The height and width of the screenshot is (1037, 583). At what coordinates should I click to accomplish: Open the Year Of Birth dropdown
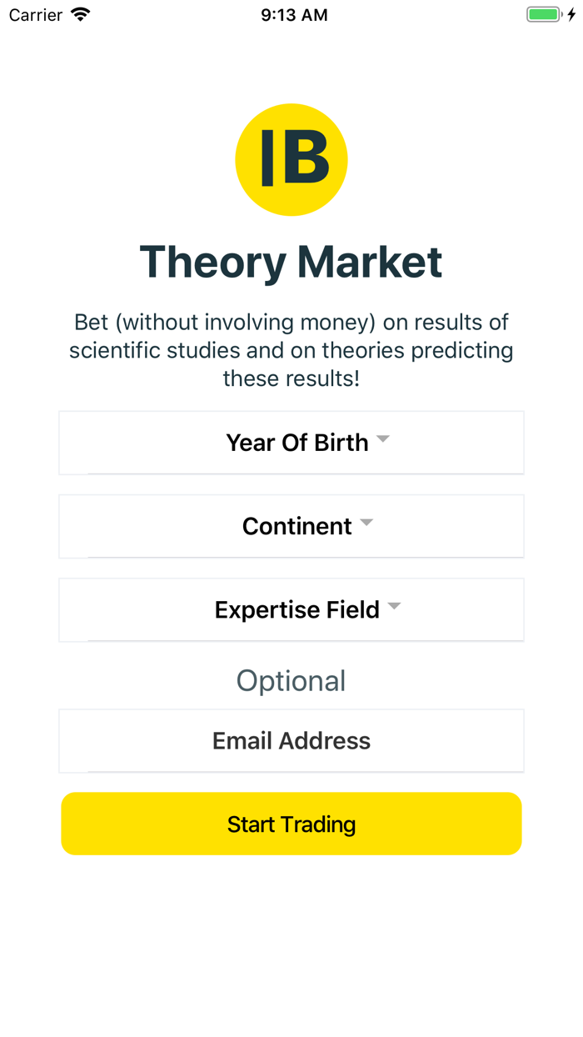coord(291,443)
